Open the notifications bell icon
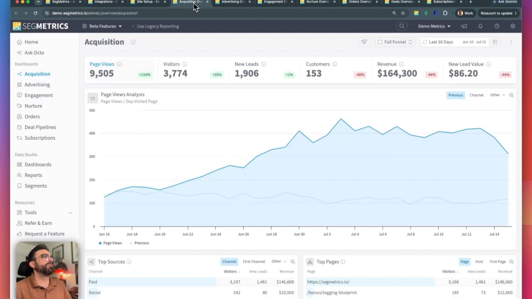 point(480,26)
